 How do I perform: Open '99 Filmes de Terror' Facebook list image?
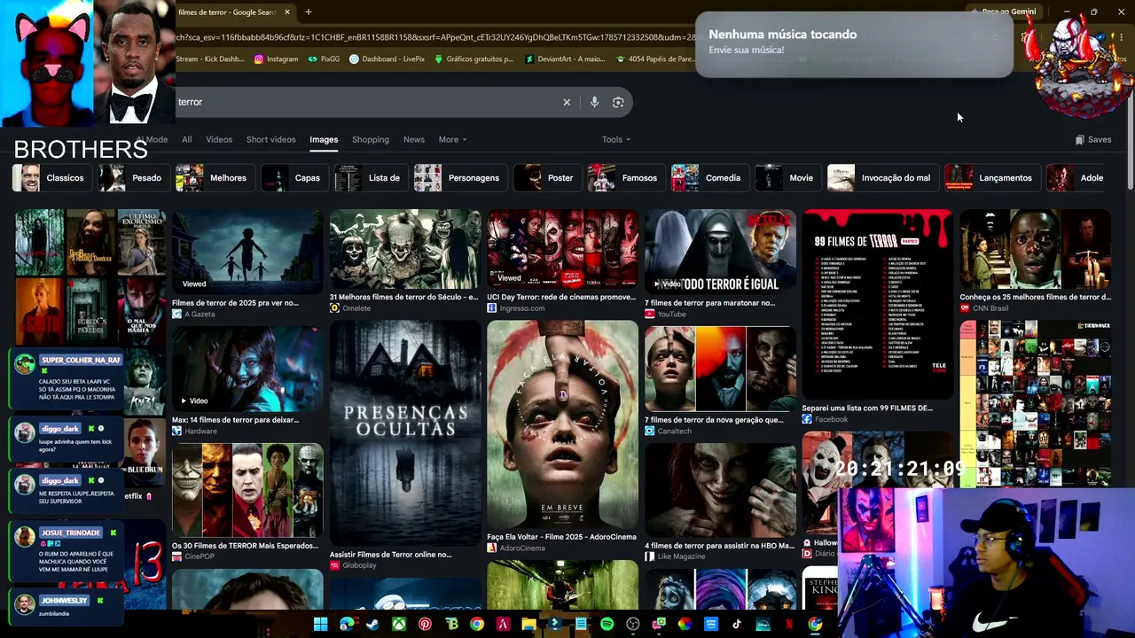coord(878,304)
